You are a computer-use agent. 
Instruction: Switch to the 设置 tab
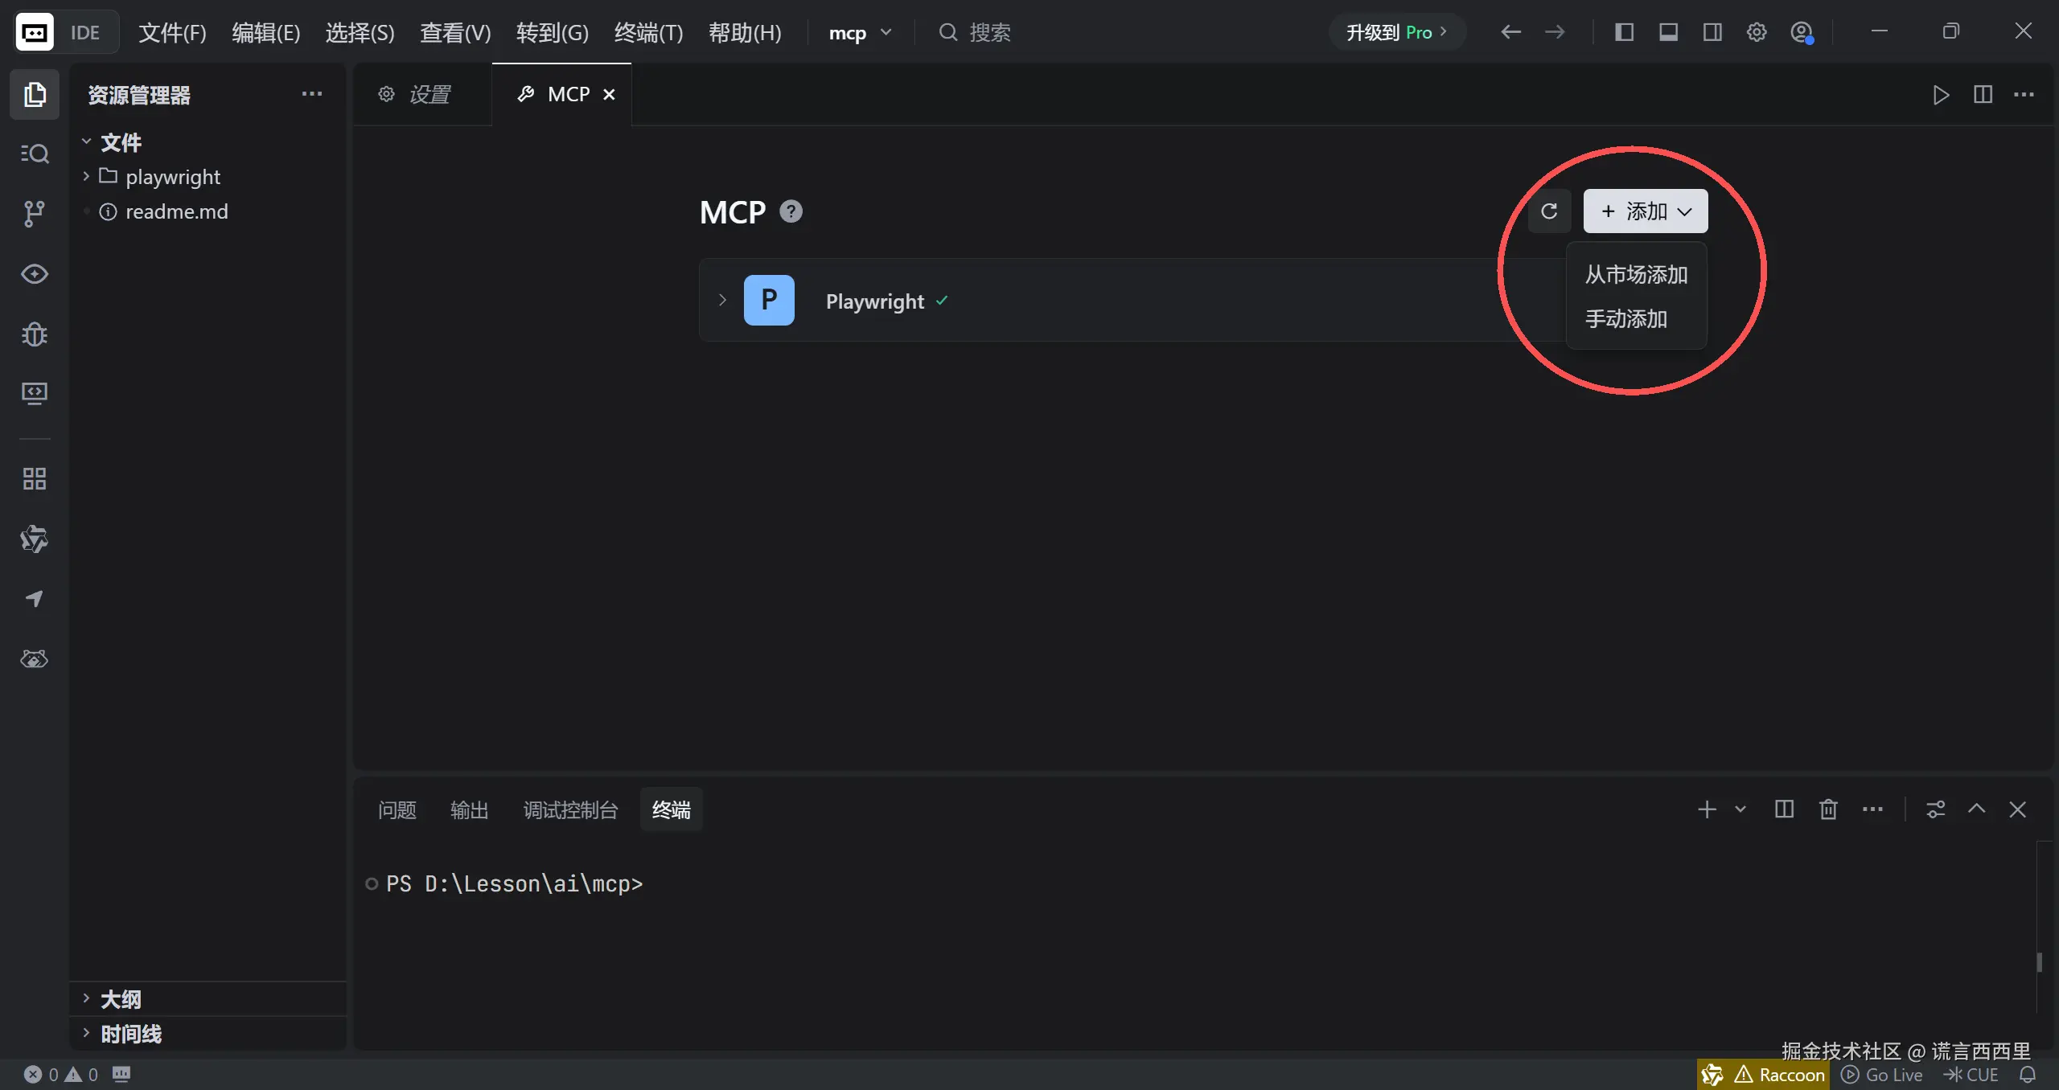[417, 95]
